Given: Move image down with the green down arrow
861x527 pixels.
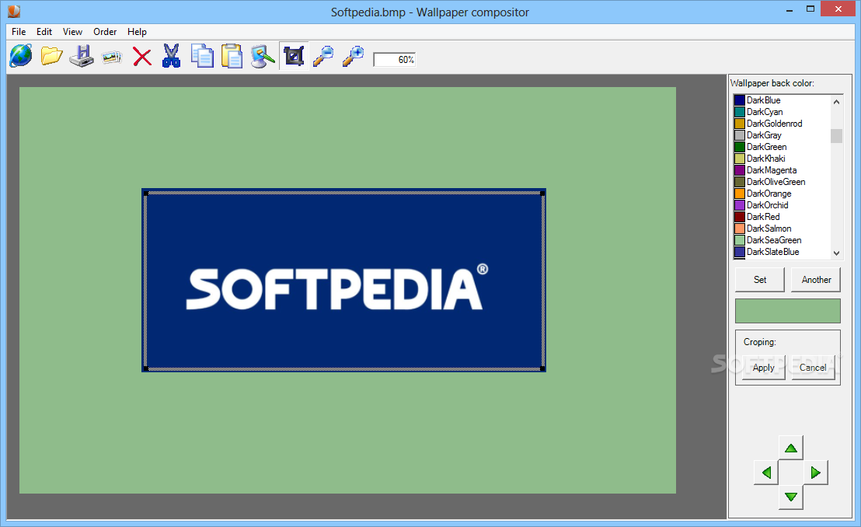Looking at the screenshot, I should click(x=791, y=497).
